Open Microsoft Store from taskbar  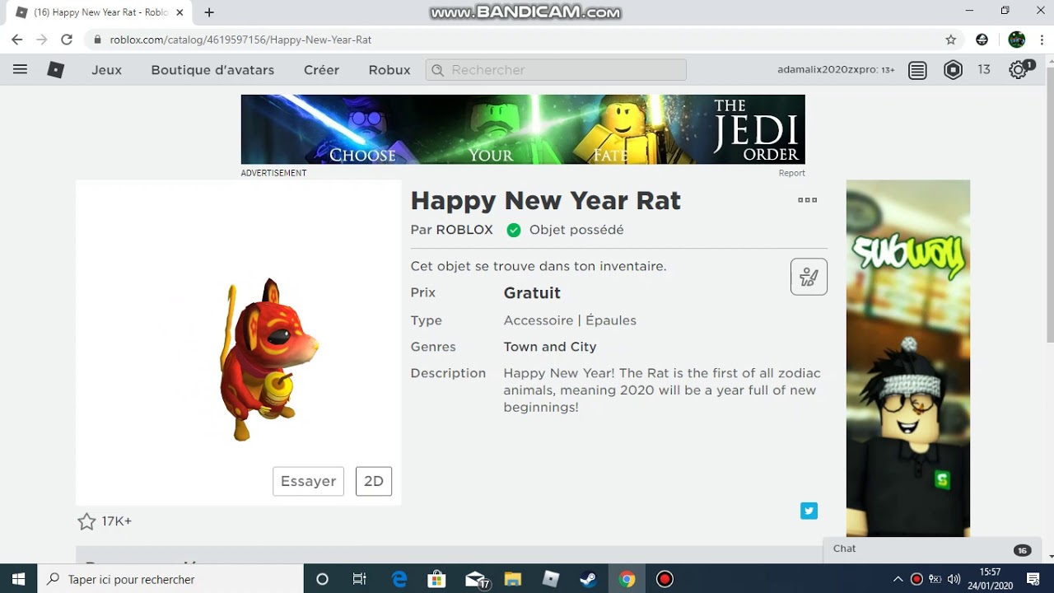click(436, 579)
